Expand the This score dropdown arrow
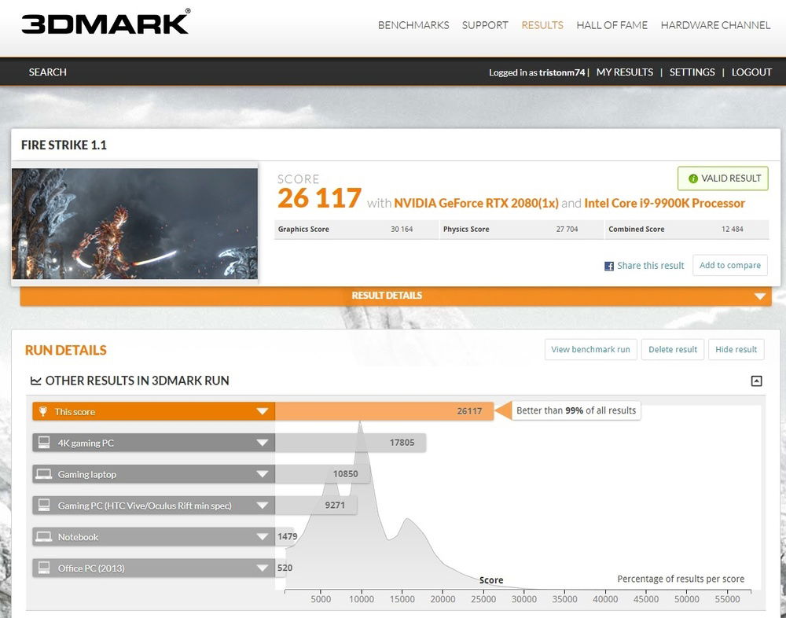Screen dimensions: 786x618 tap(263, 411)
